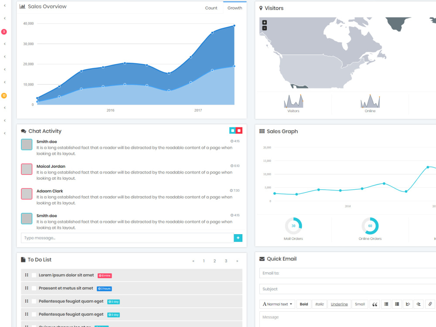Send chat message with the plus button

(x=238, y=238)
